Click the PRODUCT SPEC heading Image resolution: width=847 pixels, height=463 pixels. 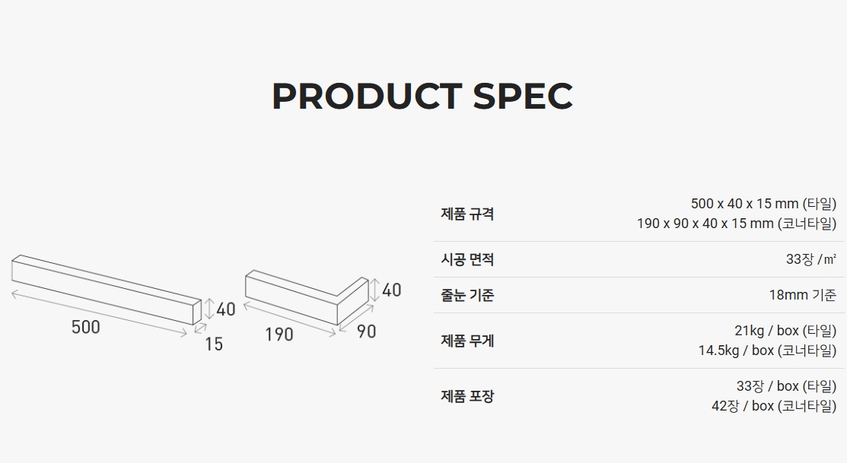coord(422,96)
